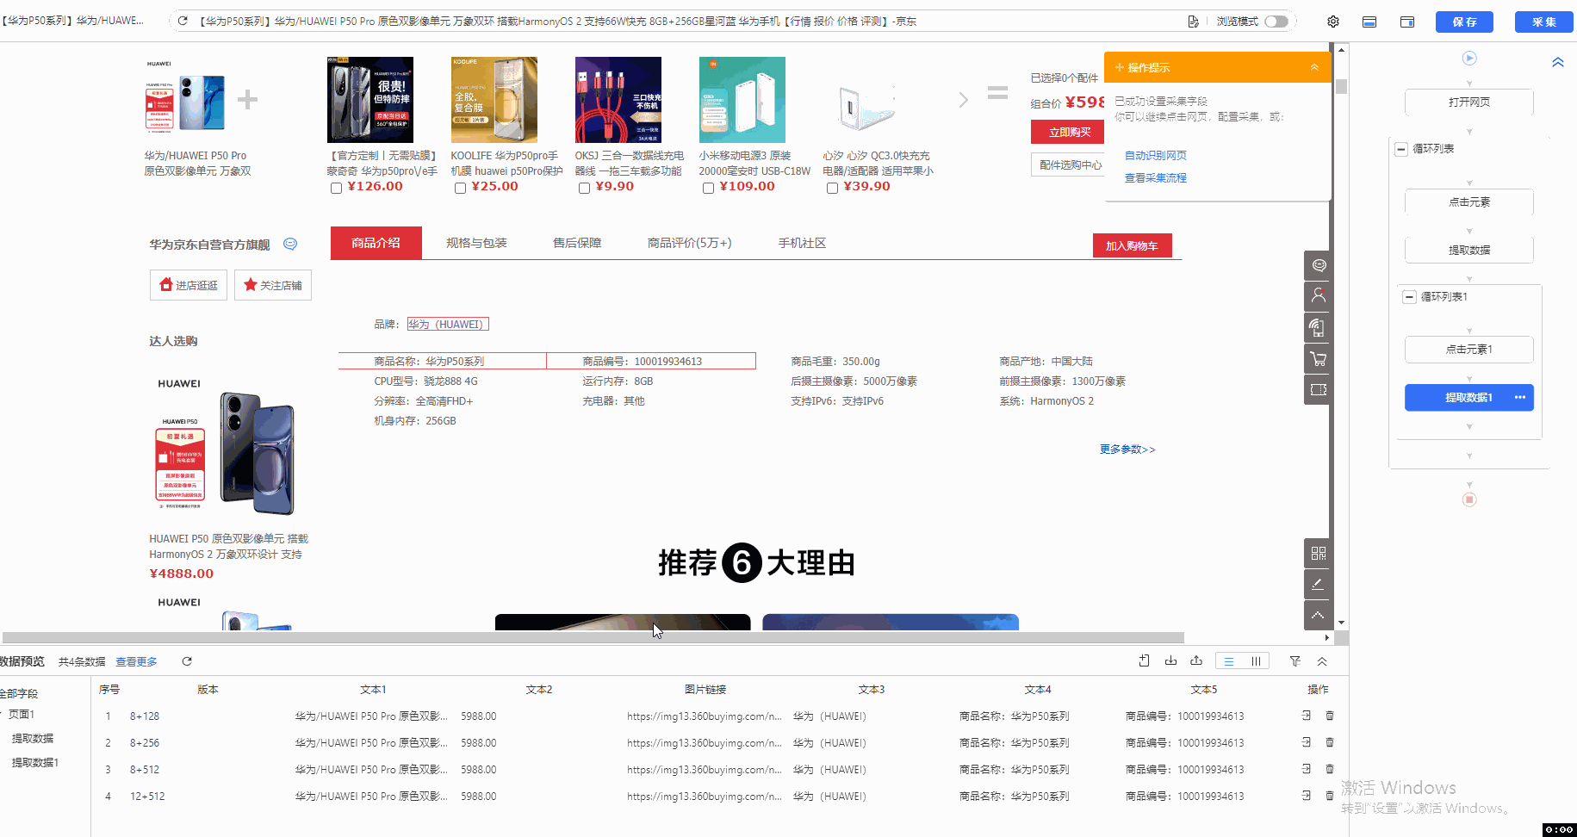Check the ¥9.90 OKSJ cable accessory box

(x=584, y=188)
